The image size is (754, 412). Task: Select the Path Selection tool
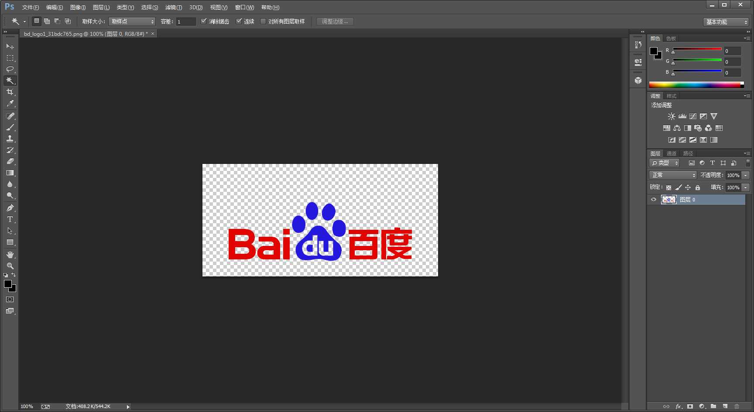point(10,231)
